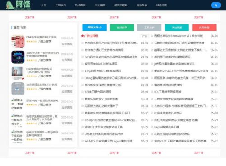Image resolution: width=226 pixels, height=166 pixels.
Task: Open the Laysns数据迁移工具 article
Action: pyautogui.click(x=166, y=127)
